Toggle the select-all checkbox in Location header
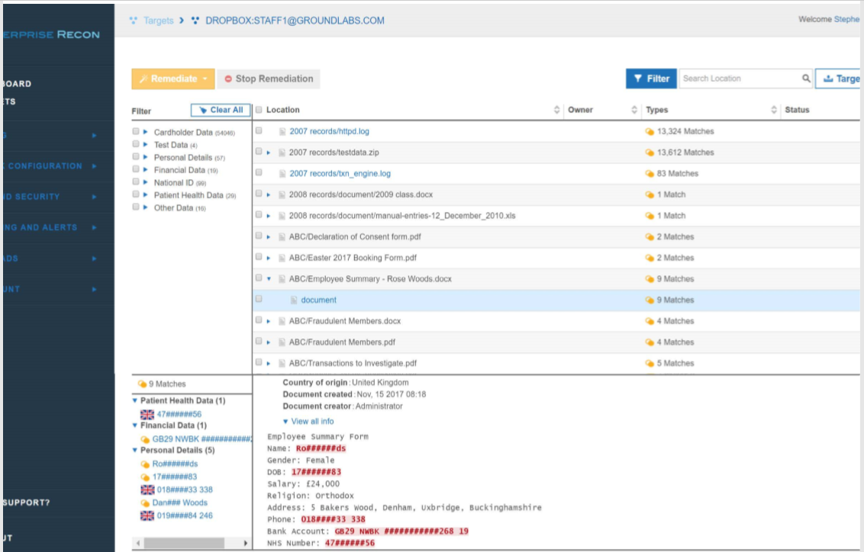Image resolution: width=864 pixels, height=552 pixels. point(259,110)
